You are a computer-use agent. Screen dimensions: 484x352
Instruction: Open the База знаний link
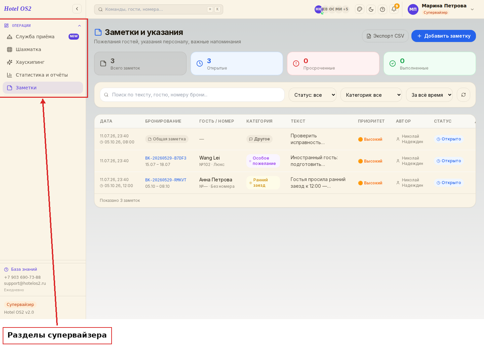(x=21, y=269)
